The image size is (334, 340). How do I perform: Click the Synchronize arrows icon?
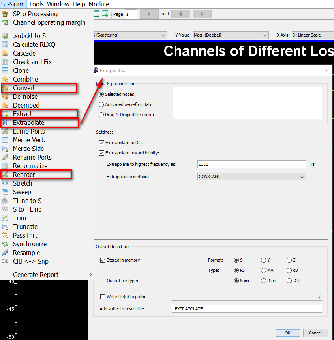pyautogui.click(x=5, y=244)
